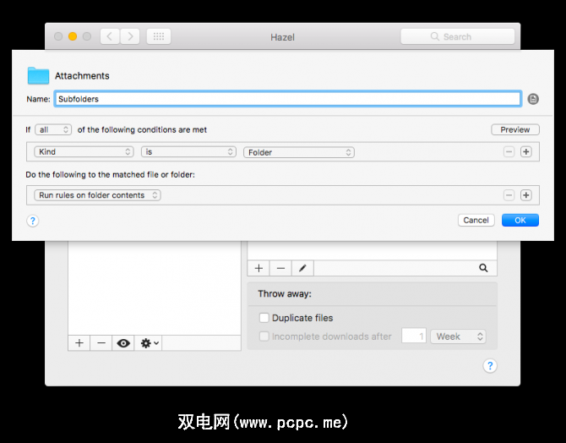Open Attachments folder icon in rule sheet
The width and height of the screenshot is (566, 443).
click(38, 75)
